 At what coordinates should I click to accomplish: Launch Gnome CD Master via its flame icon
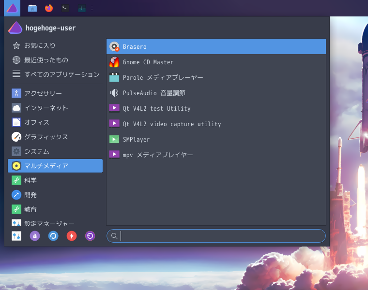coord(114,62)
